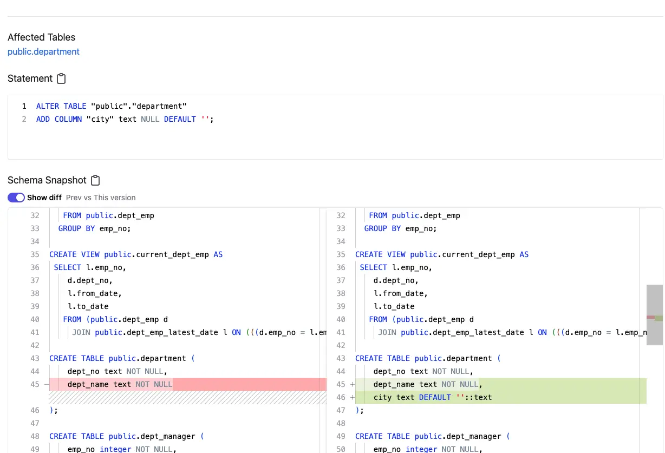Screen dimensions: 665x453
Task: Click the red change marker in overview ruler
Action: tap(650, 317)
